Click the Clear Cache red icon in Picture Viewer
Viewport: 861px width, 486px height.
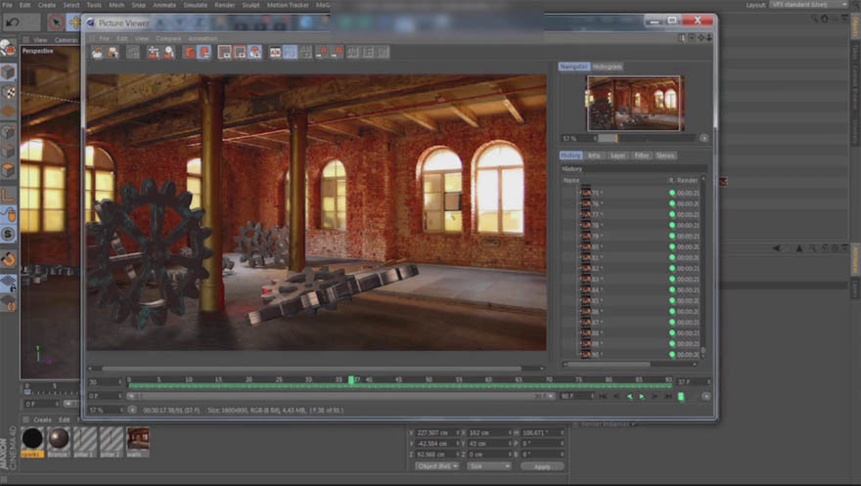tap(189, 52)
